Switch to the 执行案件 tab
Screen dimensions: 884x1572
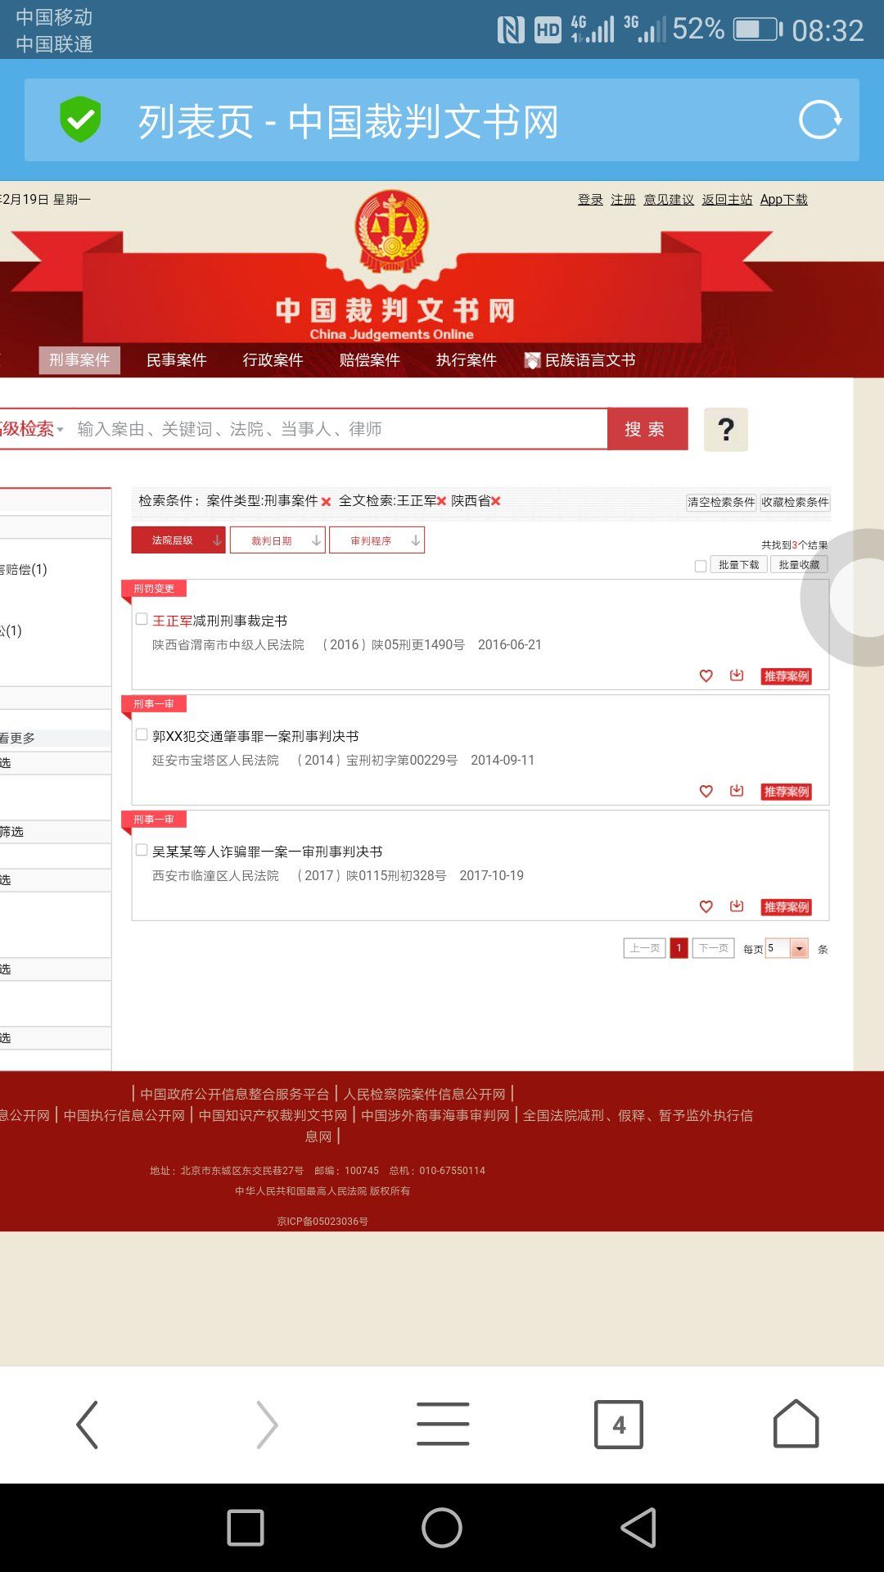pos(466,360)
